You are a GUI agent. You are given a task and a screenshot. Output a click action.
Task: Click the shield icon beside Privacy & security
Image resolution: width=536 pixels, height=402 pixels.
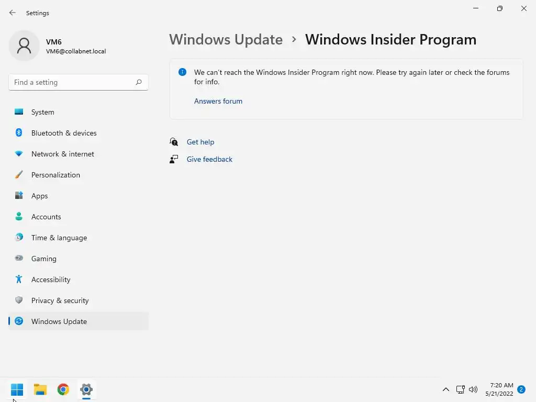tap(19, 300)
